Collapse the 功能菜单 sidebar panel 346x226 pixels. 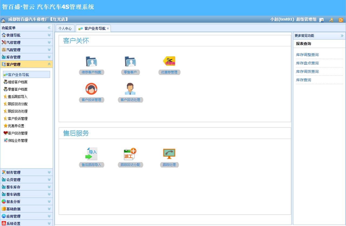(49, 28)
